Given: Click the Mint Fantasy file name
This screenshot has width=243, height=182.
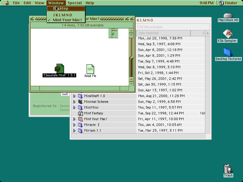Looking at the screenshot, I should (x=94, y=113).
